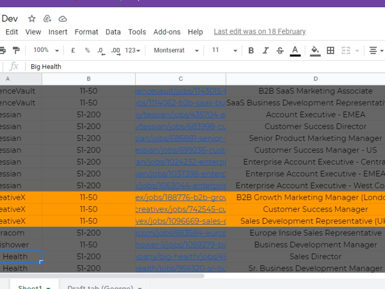Screen dimensions: 385x289
Task: Open big-health jobs link in Sales Director row
Action: (x=181, y=256)
